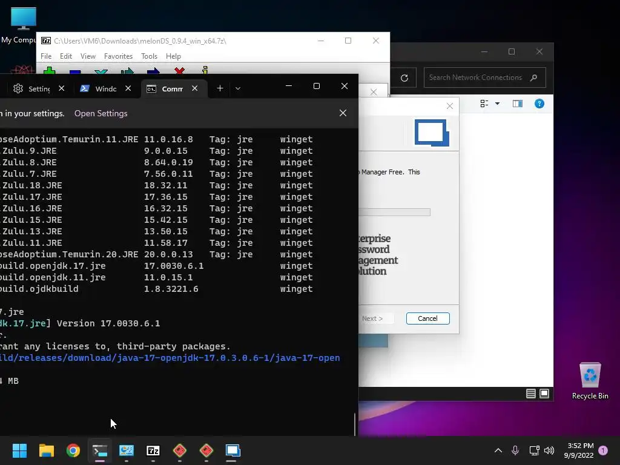Open File Explorer from the taskbar
Screen dimensions: 620x465
[46, 450]
